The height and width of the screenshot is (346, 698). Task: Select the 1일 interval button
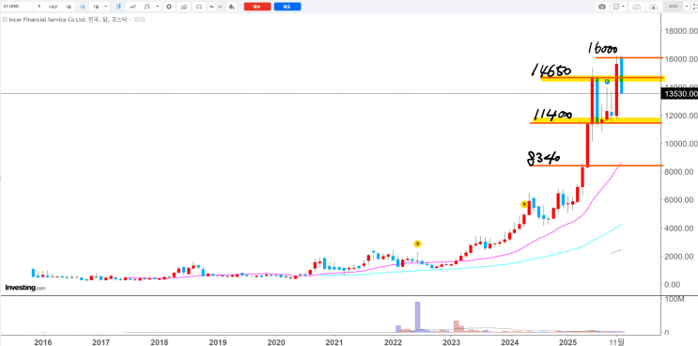pos(68,7)
